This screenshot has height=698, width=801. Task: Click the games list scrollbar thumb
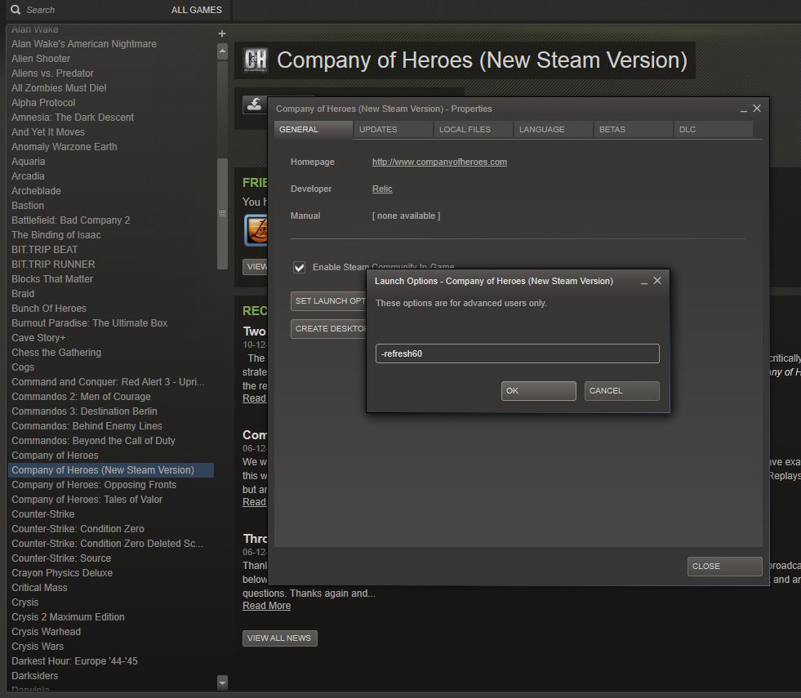pos(222,213)
